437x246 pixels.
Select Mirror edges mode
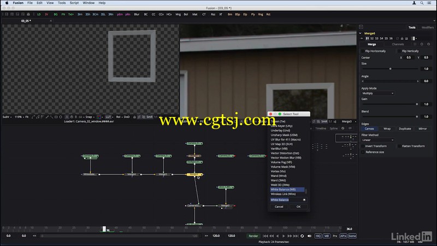(422, 128)
